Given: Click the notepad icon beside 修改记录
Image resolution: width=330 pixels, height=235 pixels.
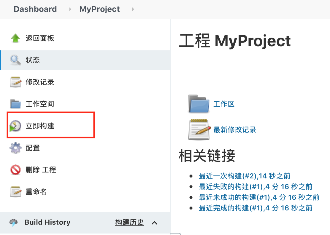Looking at the screenshot, I should click(15, 82).
